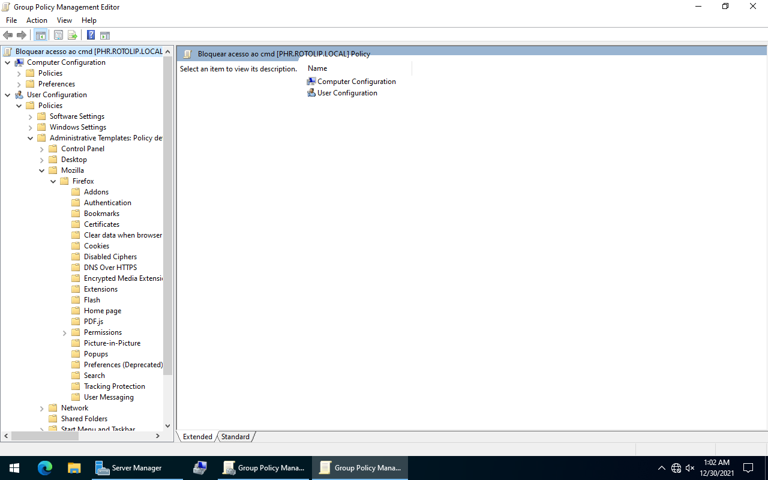Open the Action menu
Screen dimensions: 768x480
click(37, 20)
